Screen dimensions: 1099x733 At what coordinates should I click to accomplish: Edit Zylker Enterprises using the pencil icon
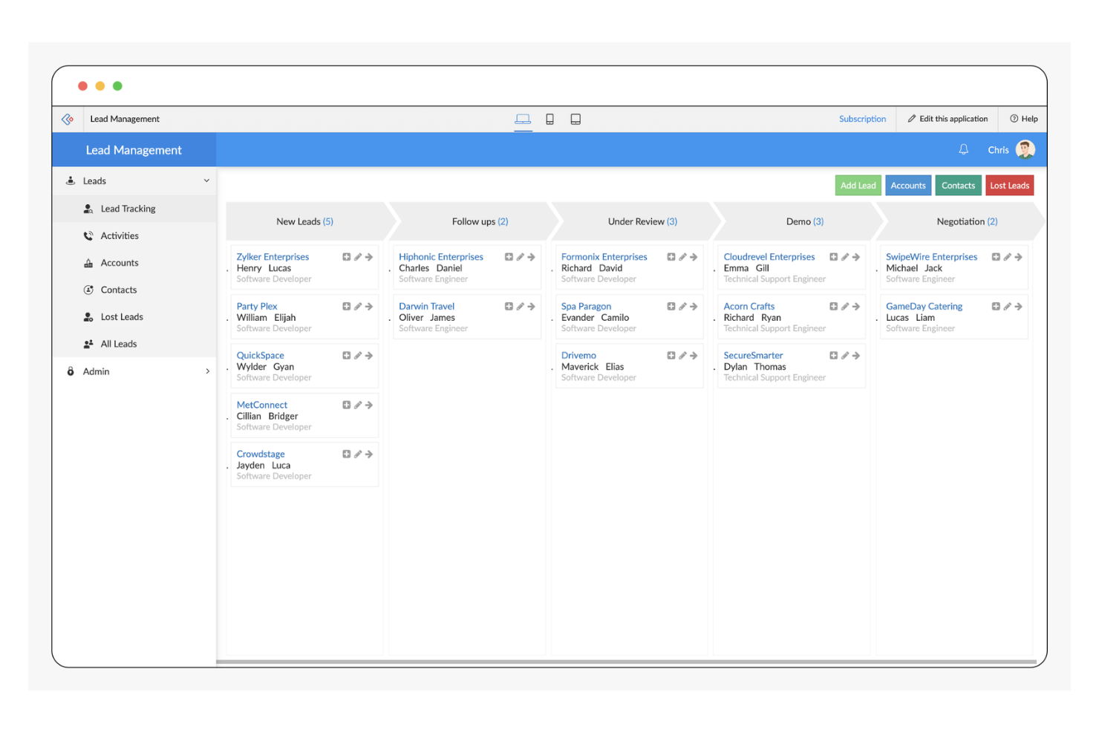[x=358, y=256]
